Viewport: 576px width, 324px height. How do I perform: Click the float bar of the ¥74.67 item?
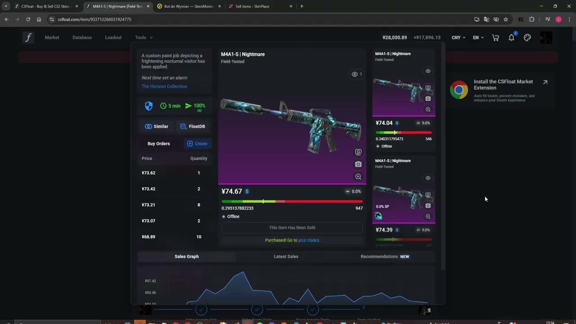coord(292,201)
